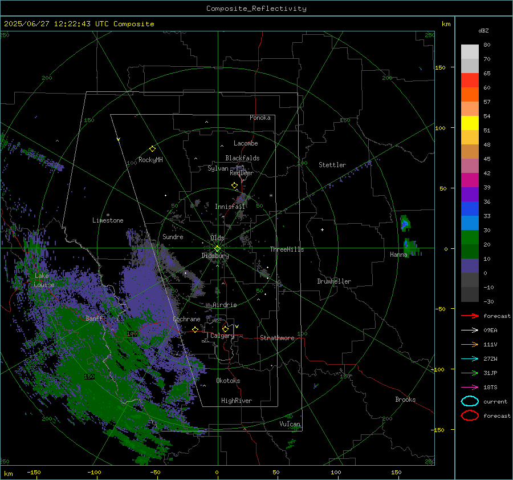Screen dimensions: 513x480
Task: Click the red forecast ellipse legend icon
Action: pyautogui.click(x=470, y=416)
